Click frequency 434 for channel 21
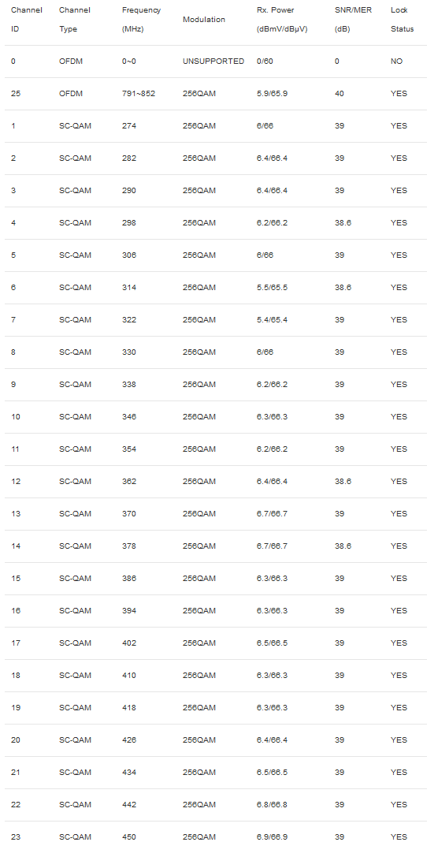Image resolution: width=438 pixels, height=842 pixels. [129, 772]
